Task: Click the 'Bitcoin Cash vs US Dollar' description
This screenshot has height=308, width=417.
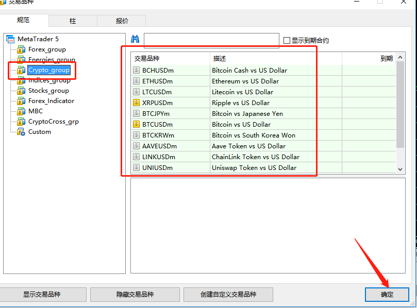Action: pos(249,71)
